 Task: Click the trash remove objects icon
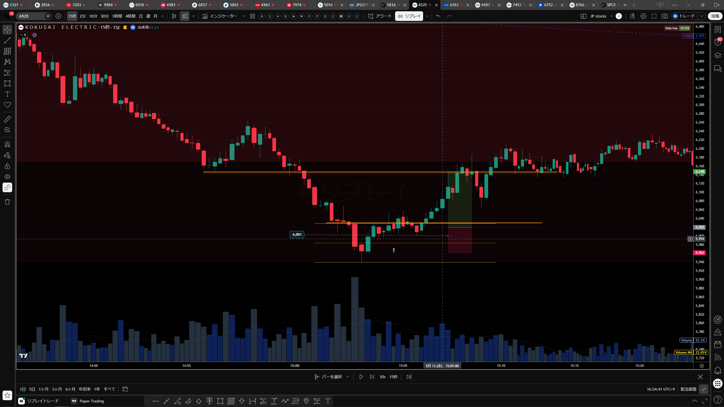point(7,202)
